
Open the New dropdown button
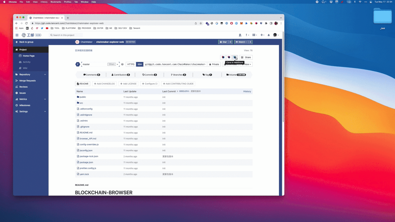click(x=246, y=64)
